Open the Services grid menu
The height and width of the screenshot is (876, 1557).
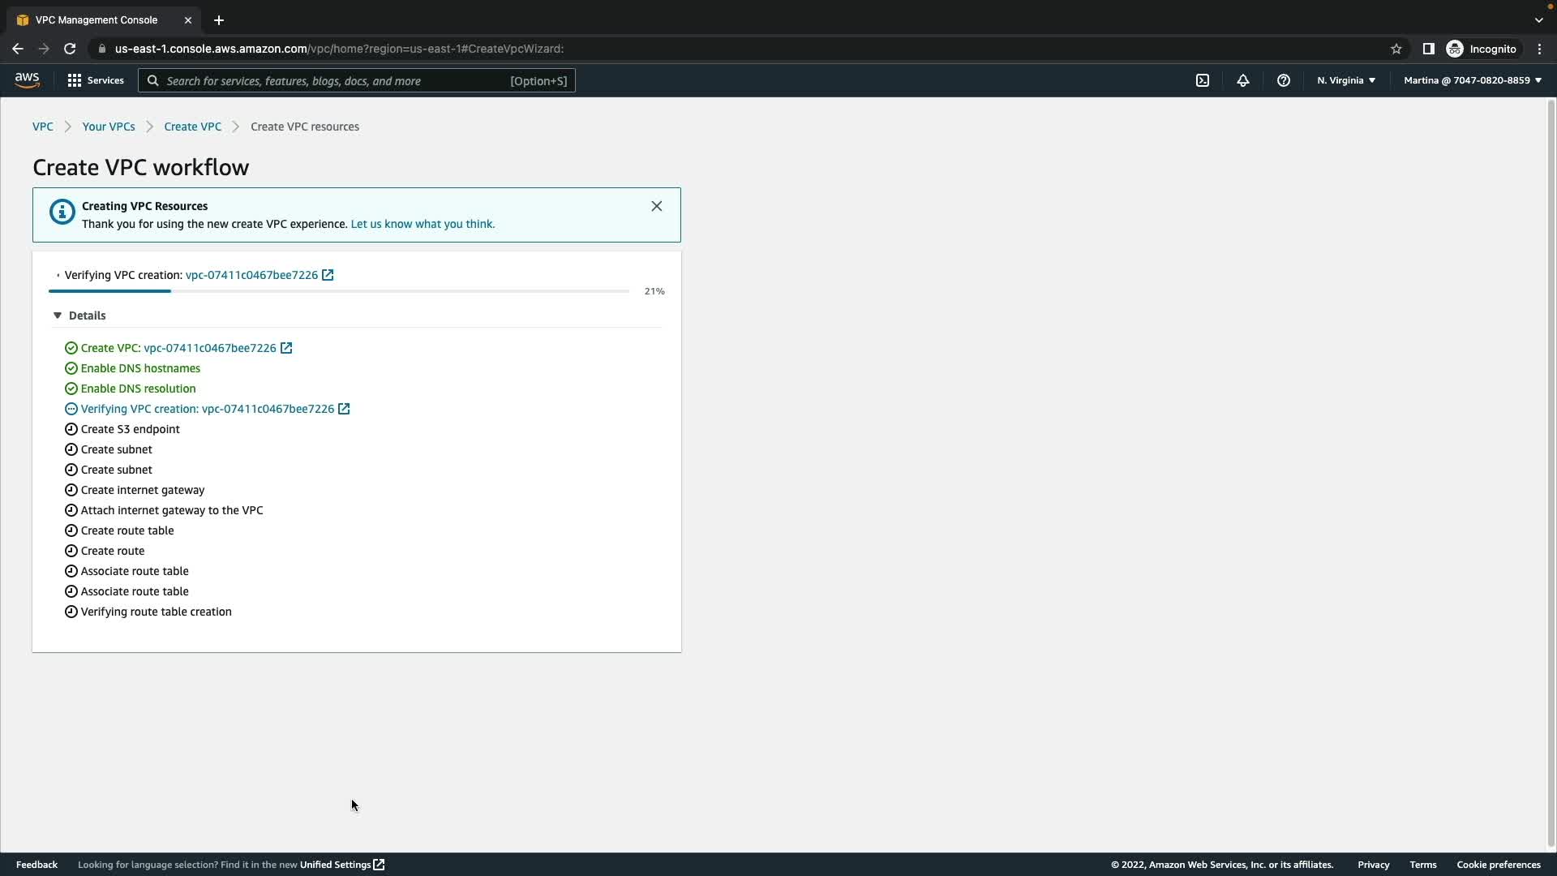96,80
